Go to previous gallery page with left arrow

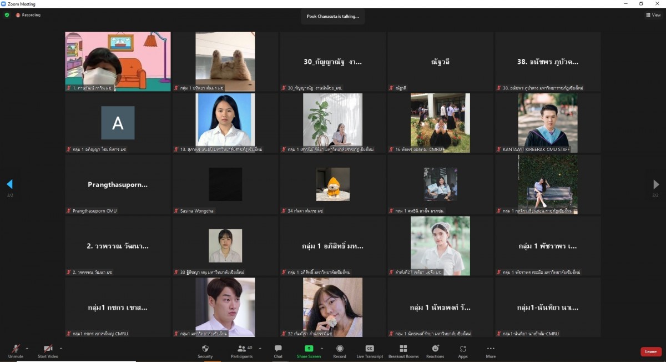[x=9, y=184]
